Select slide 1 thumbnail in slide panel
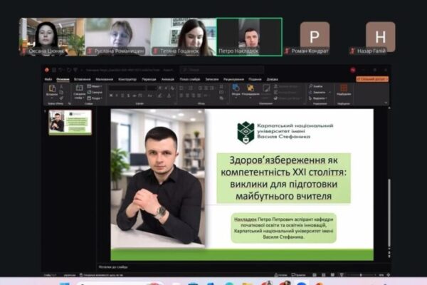The width and height of the screenshot is (427, 285). (70, 121)
